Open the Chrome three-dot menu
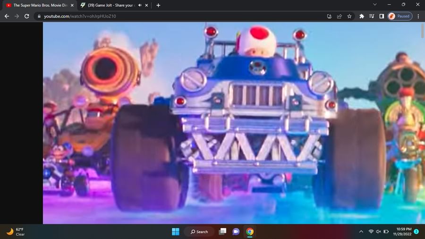The height and width of the screenshot is (239, 425). point(418,16)
